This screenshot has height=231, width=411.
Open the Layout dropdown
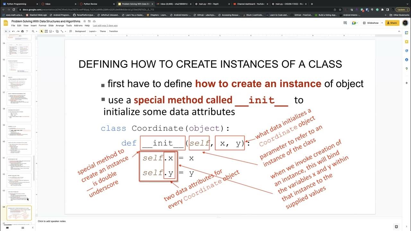click(x=92, y=31)
